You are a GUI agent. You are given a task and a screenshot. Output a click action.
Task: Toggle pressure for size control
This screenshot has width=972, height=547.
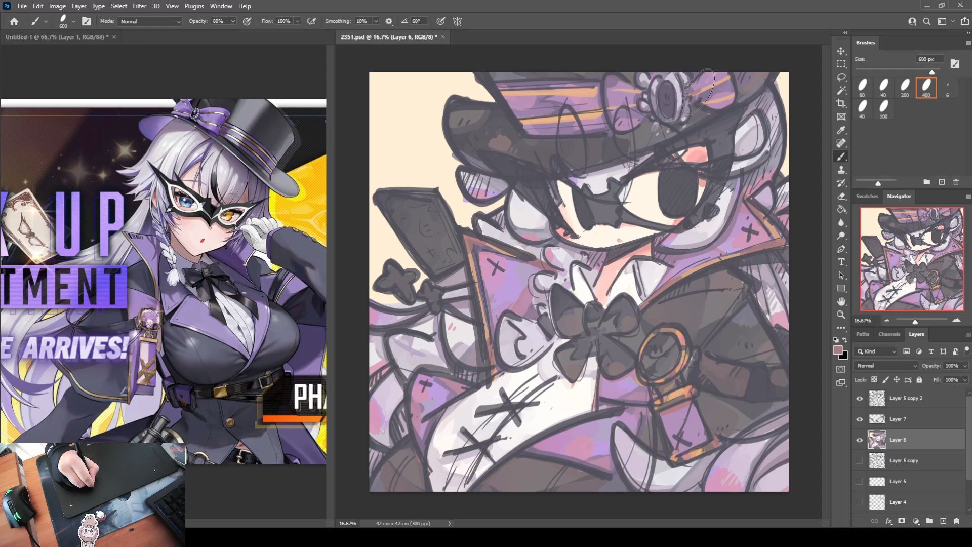pos(441,21)
